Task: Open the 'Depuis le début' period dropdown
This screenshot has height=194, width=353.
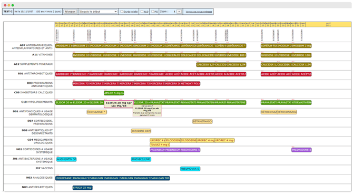Action: (x=98, y=12)
